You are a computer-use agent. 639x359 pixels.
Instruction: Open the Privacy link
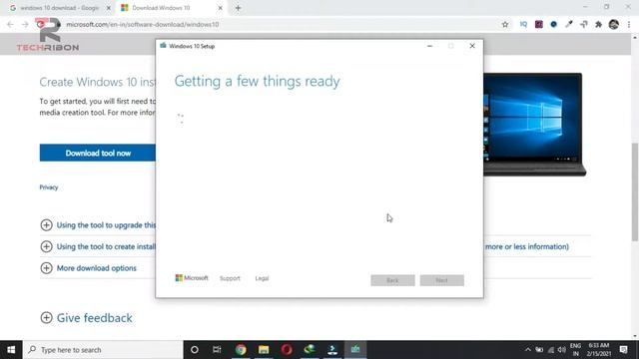tap(49, 187)
